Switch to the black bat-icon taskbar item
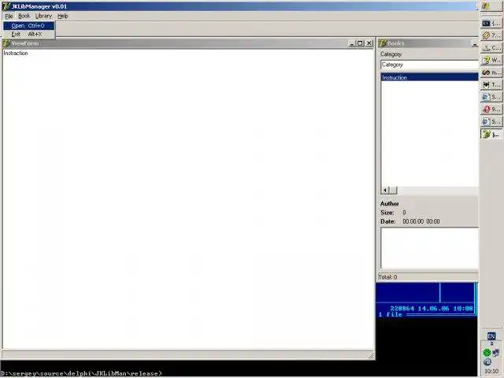Screen dimensions: 504x378 (x=491, y=84)
